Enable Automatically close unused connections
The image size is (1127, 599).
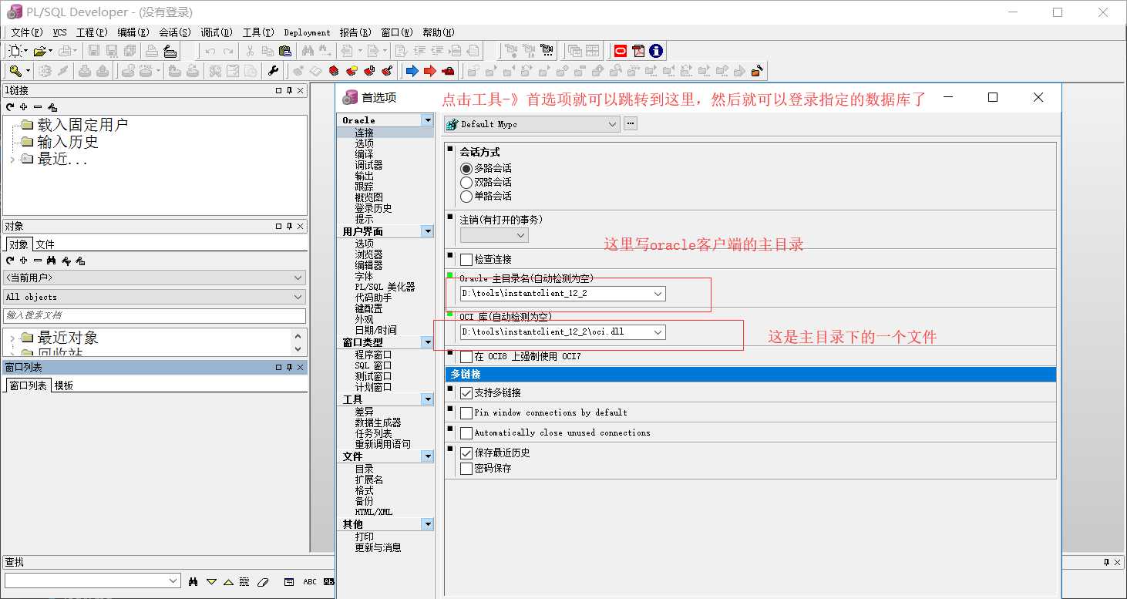(466, 432)
